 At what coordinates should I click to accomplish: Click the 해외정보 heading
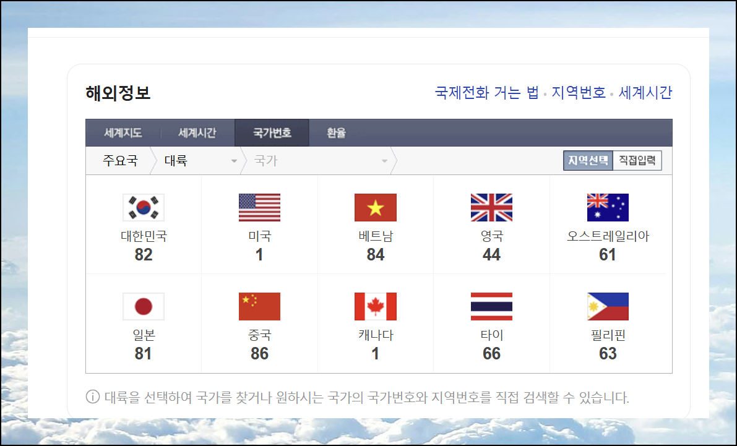(x=118, y=93)
